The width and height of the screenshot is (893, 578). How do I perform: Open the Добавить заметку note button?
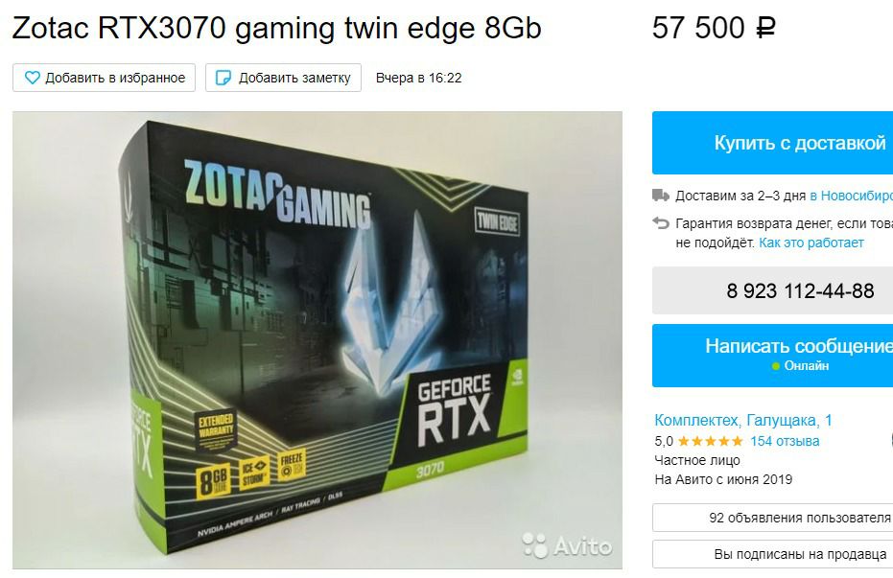(284, 78)
